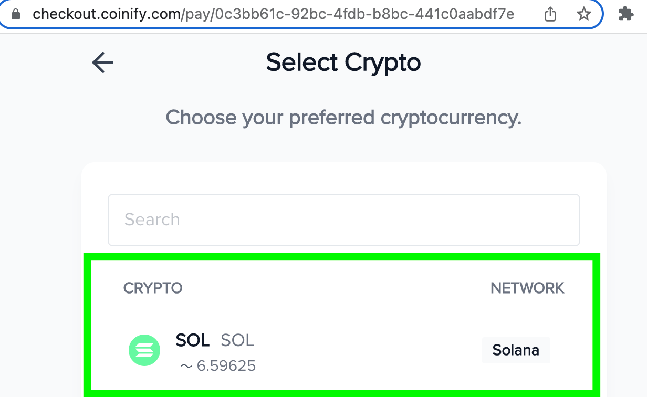Click the approximate amount 6.59625

coord(226,366)
